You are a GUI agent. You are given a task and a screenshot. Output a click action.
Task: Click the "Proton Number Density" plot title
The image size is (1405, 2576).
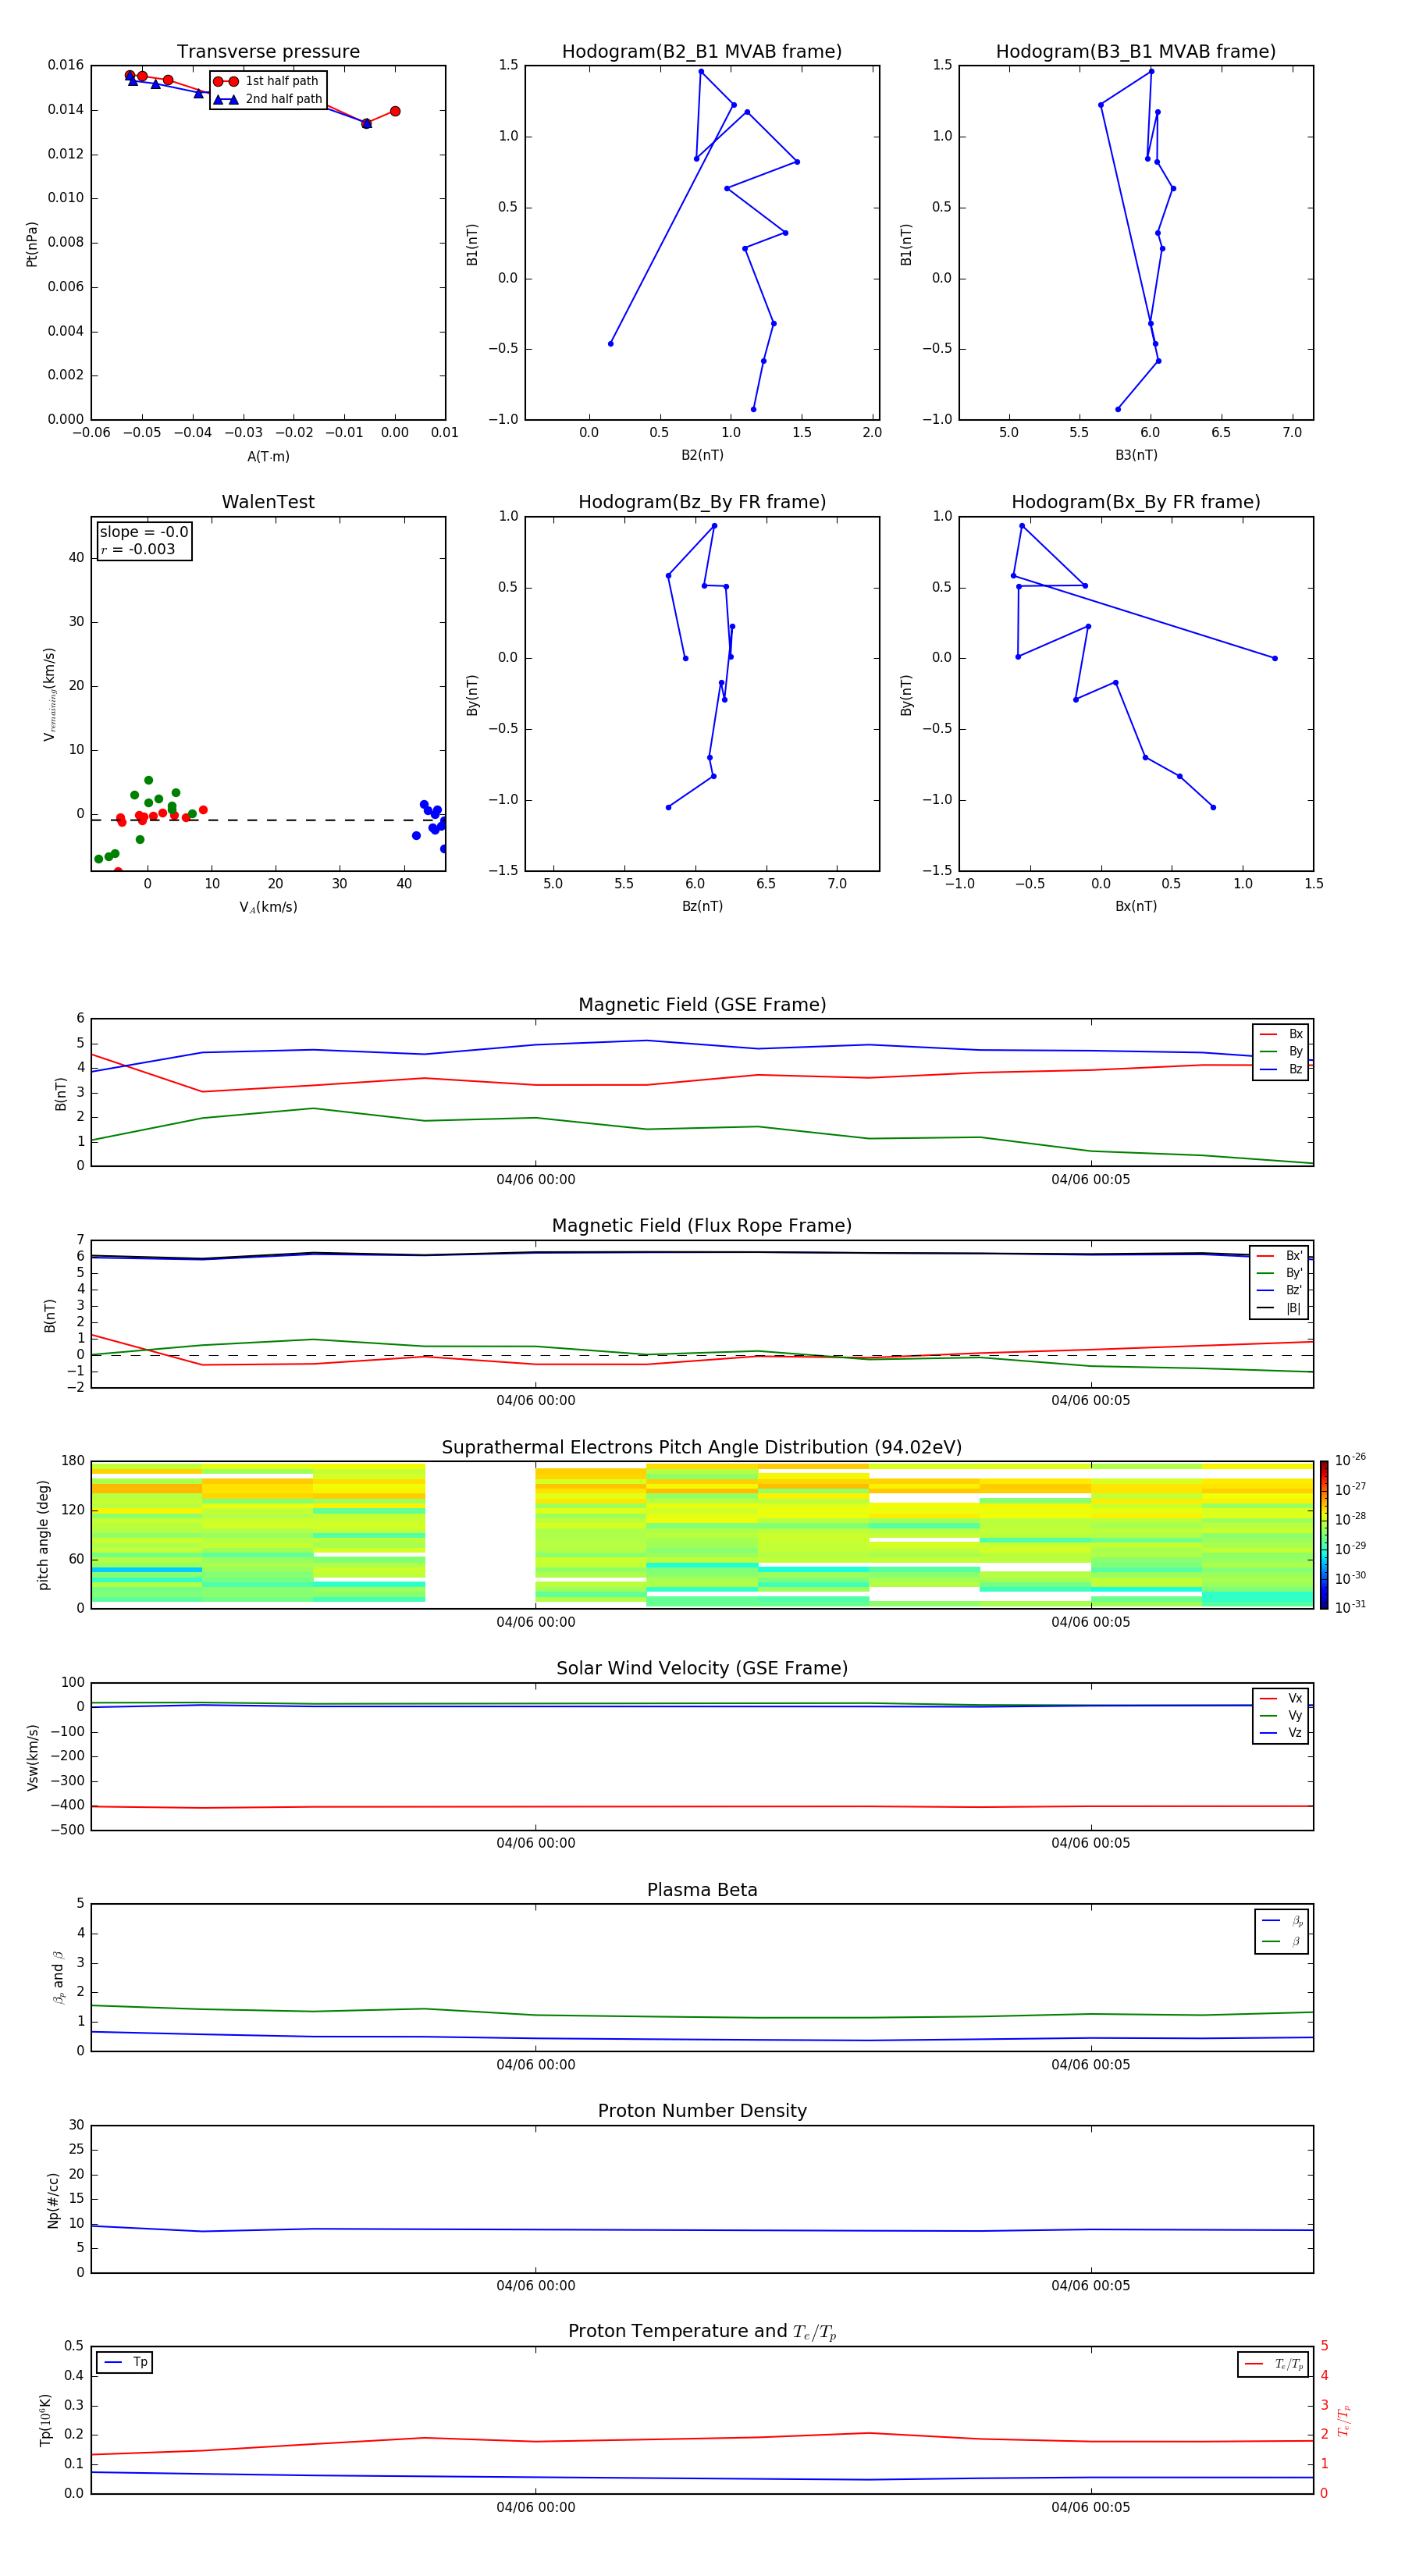[702, 2111]
